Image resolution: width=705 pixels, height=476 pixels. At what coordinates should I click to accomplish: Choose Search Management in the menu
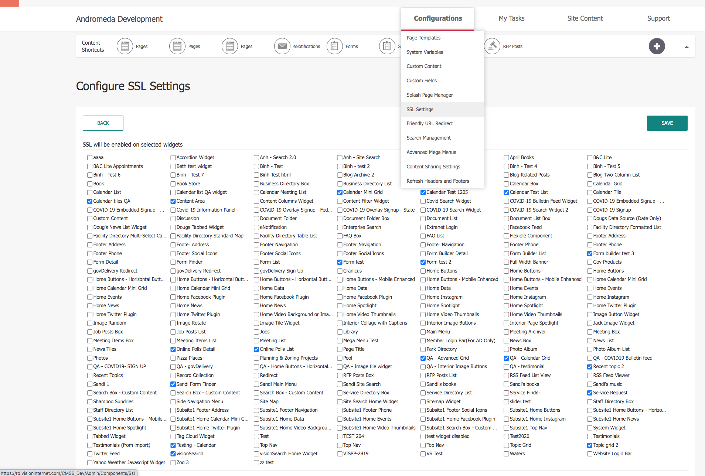point(443,138)
